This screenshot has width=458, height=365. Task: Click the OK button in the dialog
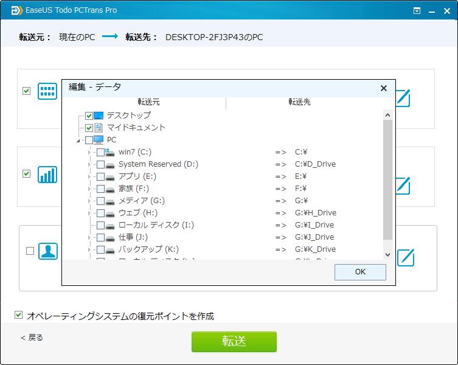tap(360, 272)
